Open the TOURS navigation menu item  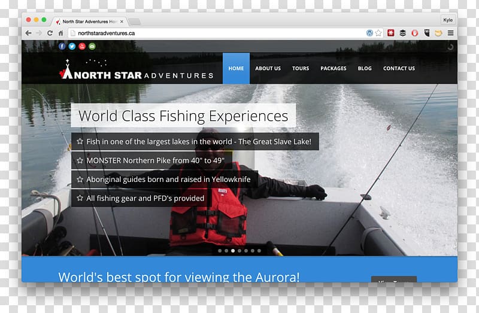point(301,68)
